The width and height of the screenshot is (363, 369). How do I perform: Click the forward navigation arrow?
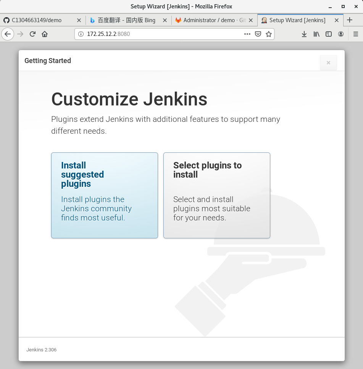point(21,34)
